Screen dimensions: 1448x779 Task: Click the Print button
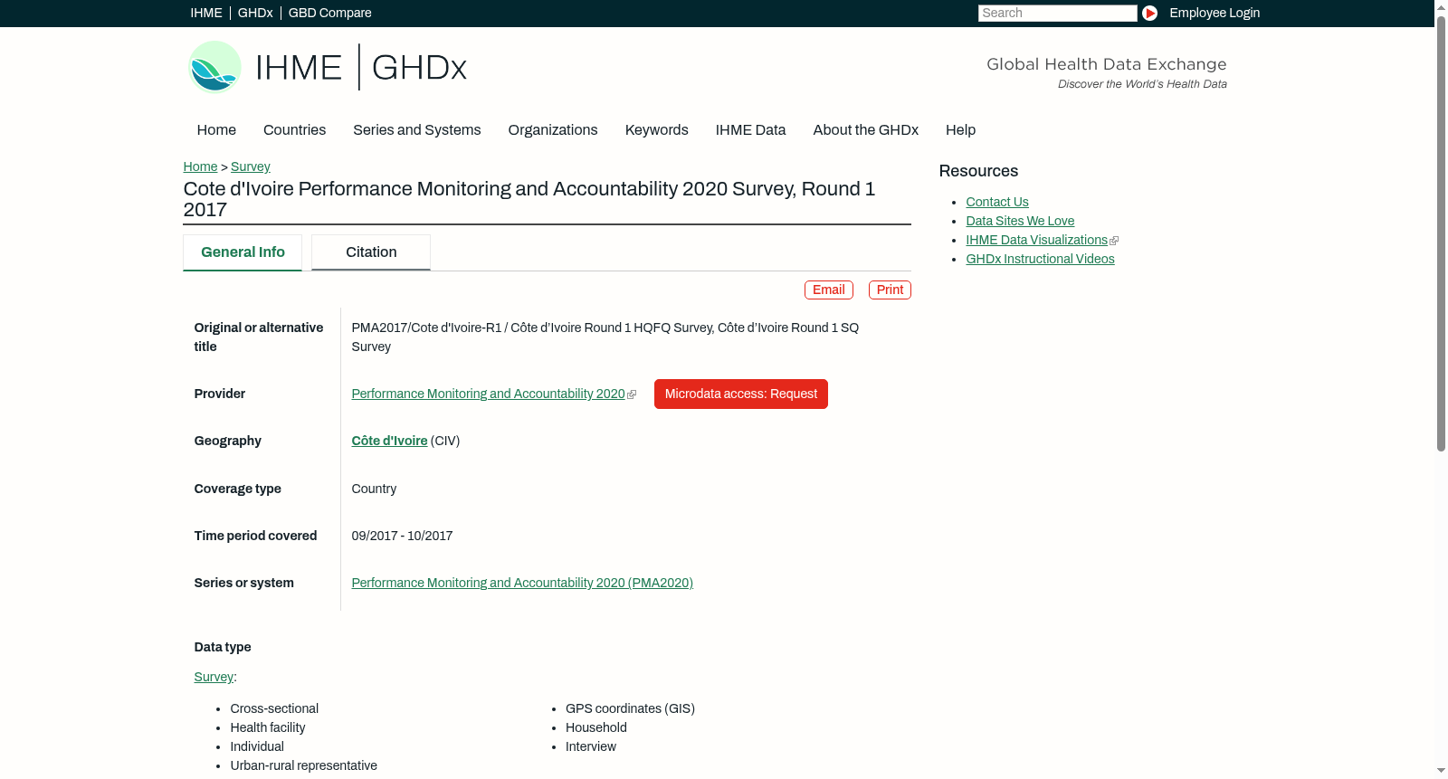(890, 290)
